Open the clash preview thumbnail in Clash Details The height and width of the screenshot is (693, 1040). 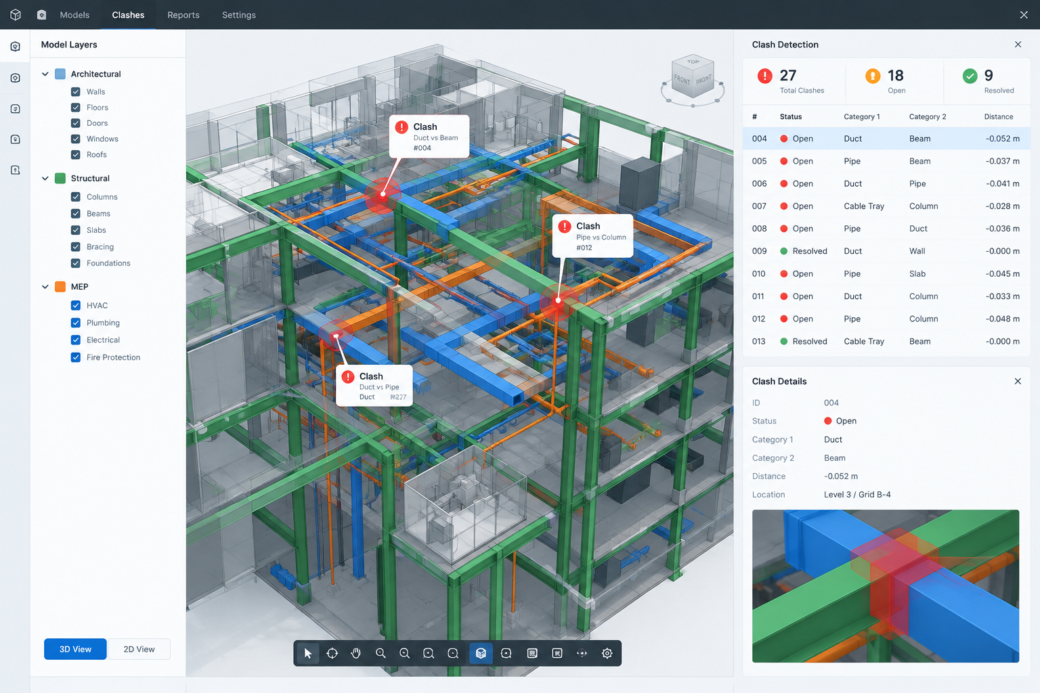pyautogui.click(x=886, y=586)
